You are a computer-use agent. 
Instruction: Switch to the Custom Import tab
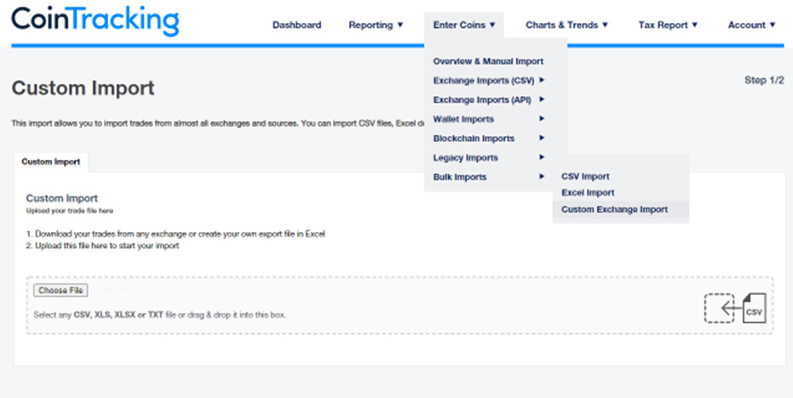(x=50, y=162)
